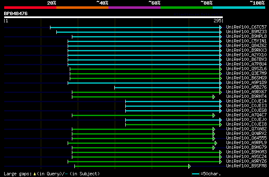269x177 pixels.
Task: Select label UniRef100_C0JEI4
Action: point(246,101)
